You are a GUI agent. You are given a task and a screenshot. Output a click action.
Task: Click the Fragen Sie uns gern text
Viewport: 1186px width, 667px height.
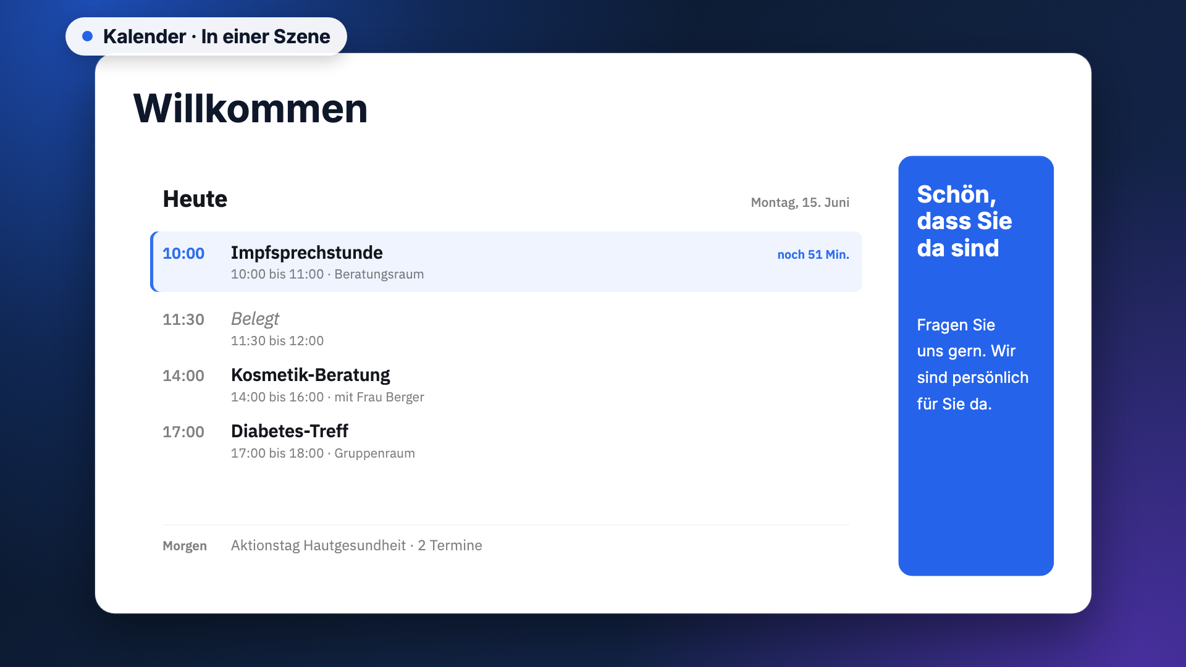click(x=973, y=364)
